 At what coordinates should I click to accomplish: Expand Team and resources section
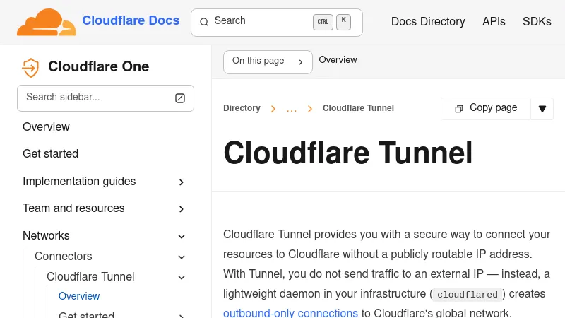(182, 209)
